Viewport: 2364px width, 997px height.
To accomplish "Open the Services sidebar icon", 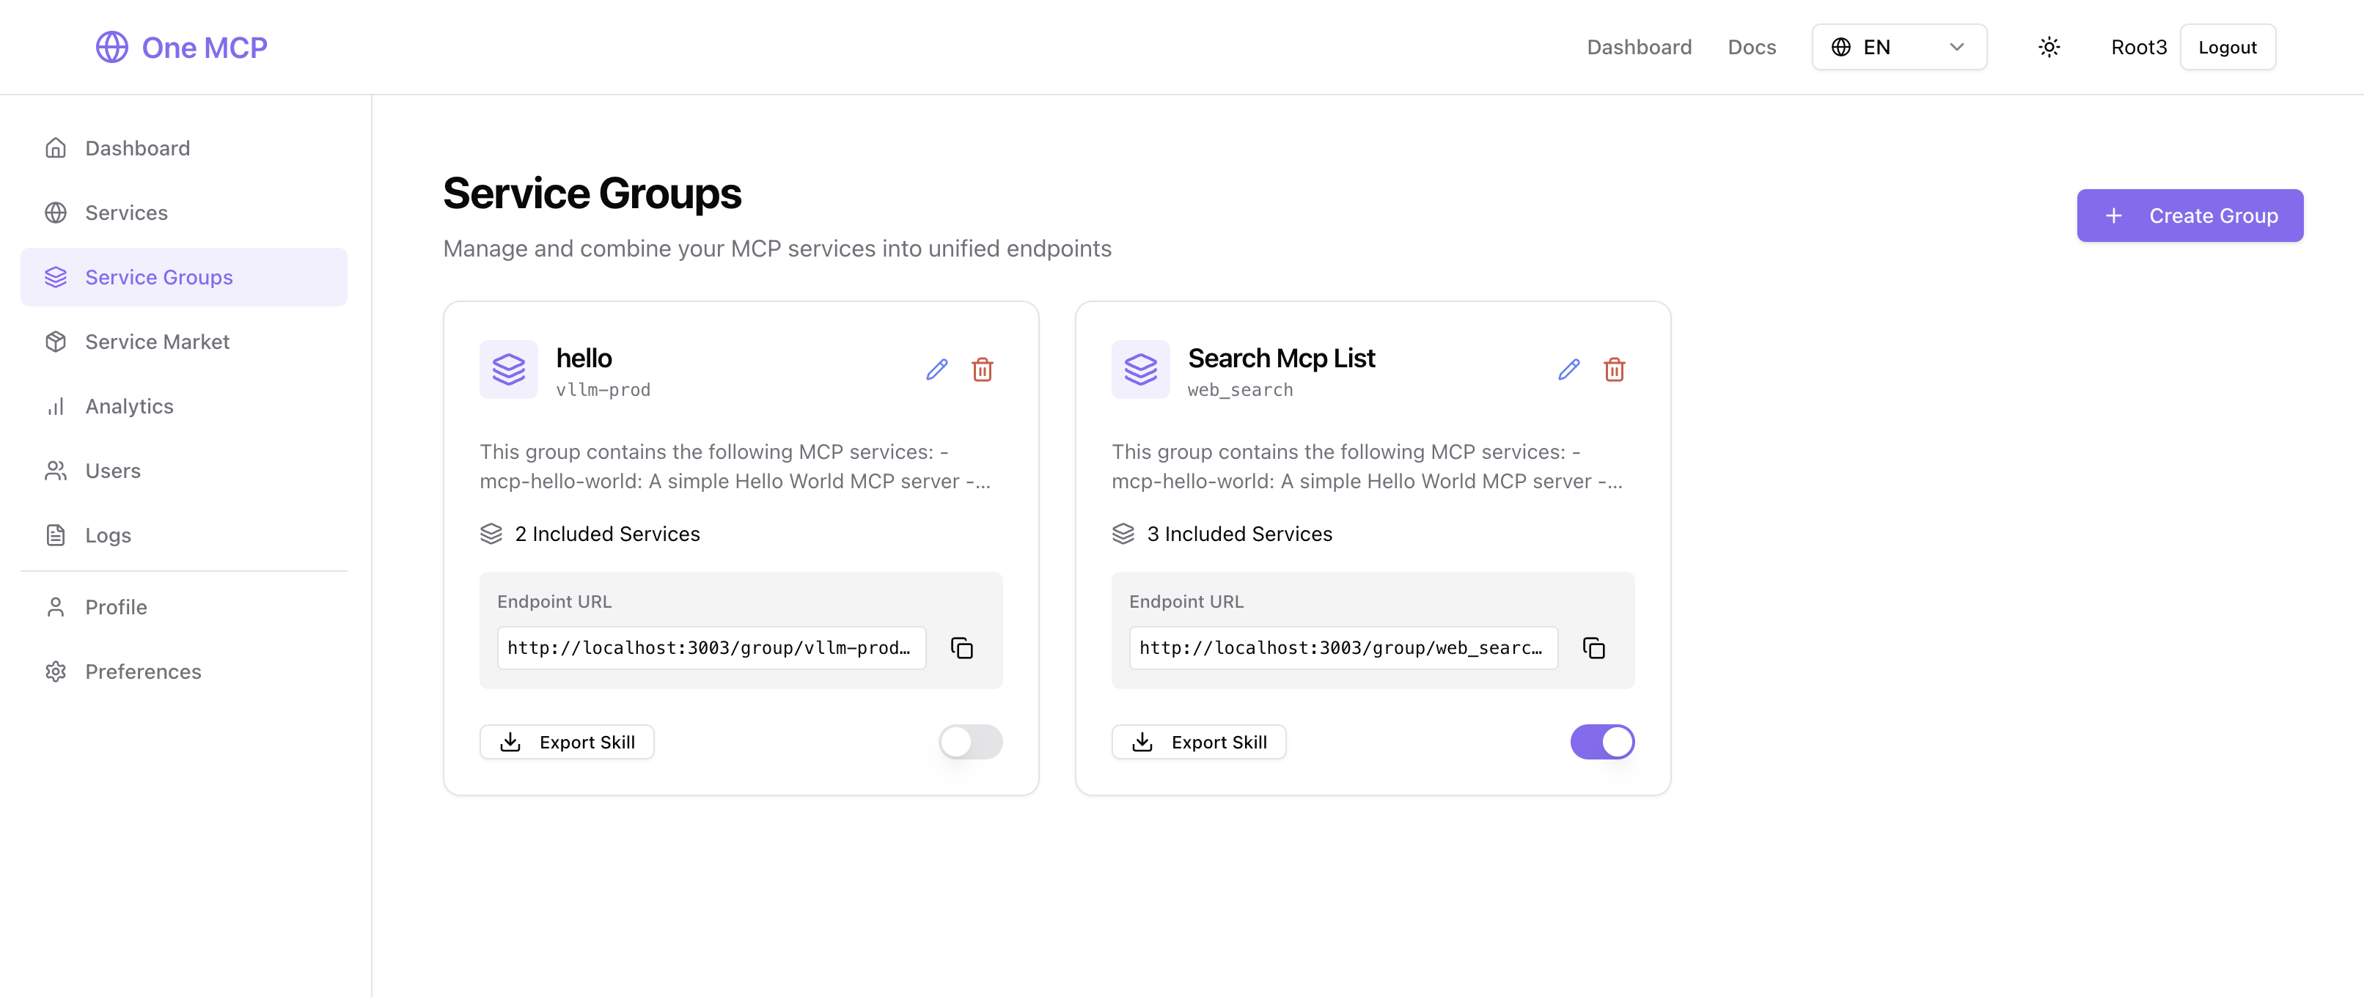I will point(56,212).
